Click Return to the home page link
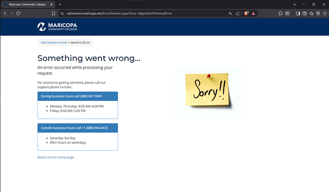Viewport: 329px width, 192px height. (56, 157)
